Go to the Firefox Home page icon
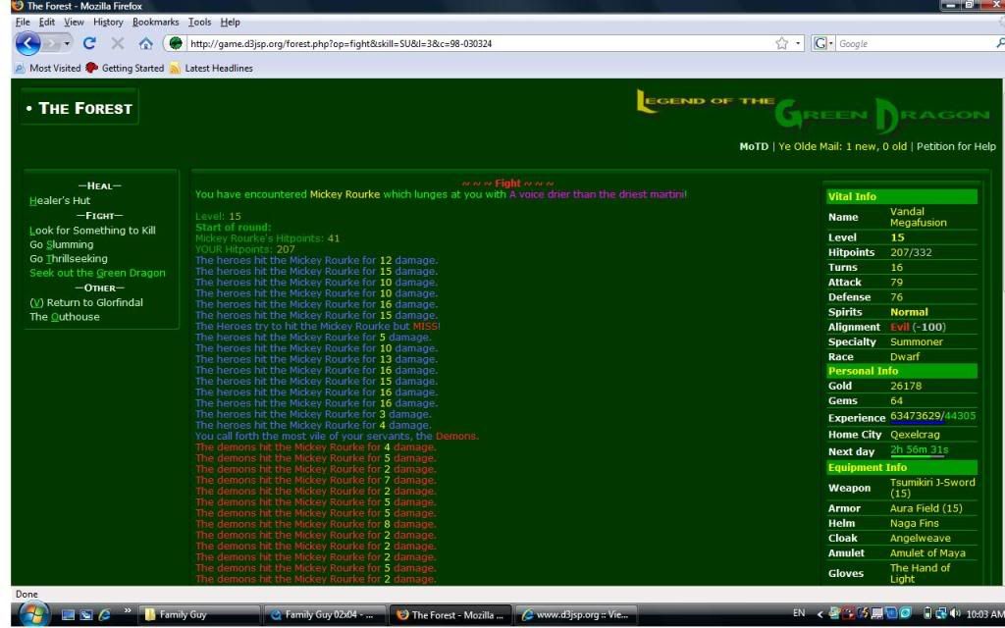 145,43
